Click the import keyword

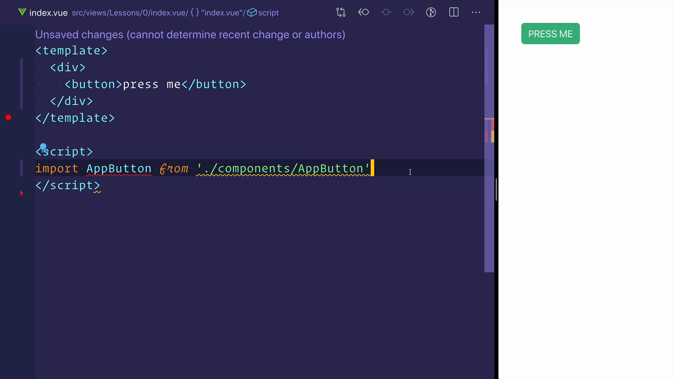click(57, 168)
